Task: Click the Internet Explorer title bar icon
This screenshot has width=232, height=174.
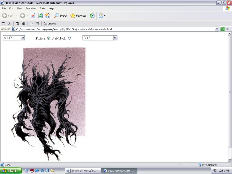Action: pyautogui.click(x=2, y=3)
